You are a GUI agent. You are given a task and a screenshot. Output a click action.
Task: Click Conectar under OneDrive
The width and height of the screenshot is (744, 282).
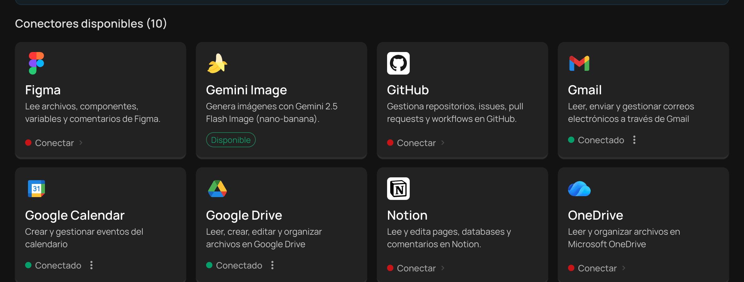(x=597, y=268)
